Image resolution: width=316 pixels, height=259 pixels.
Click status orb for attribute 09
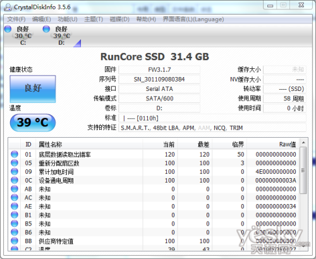[15, 172]
